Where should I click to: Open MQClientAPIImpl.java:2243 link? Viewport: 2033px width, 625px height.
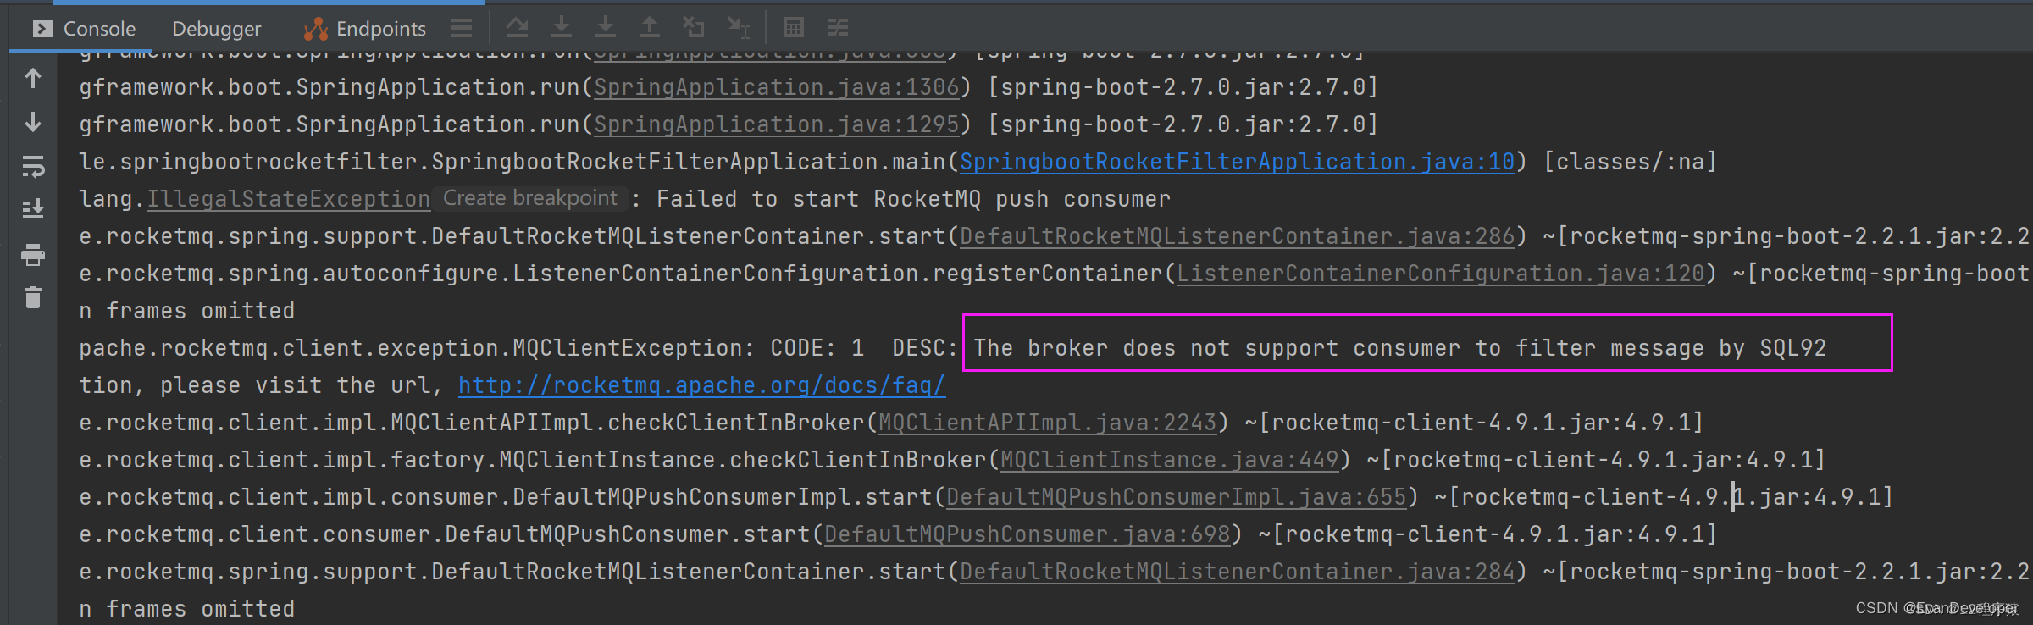(1048, 423)
